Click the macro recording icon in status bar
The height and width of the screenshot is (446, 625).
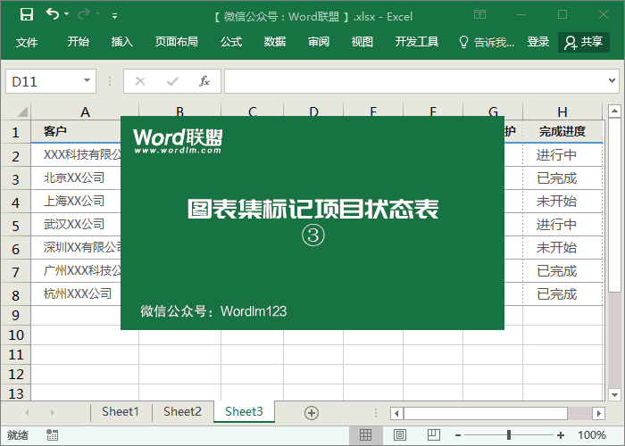point(52,435)
